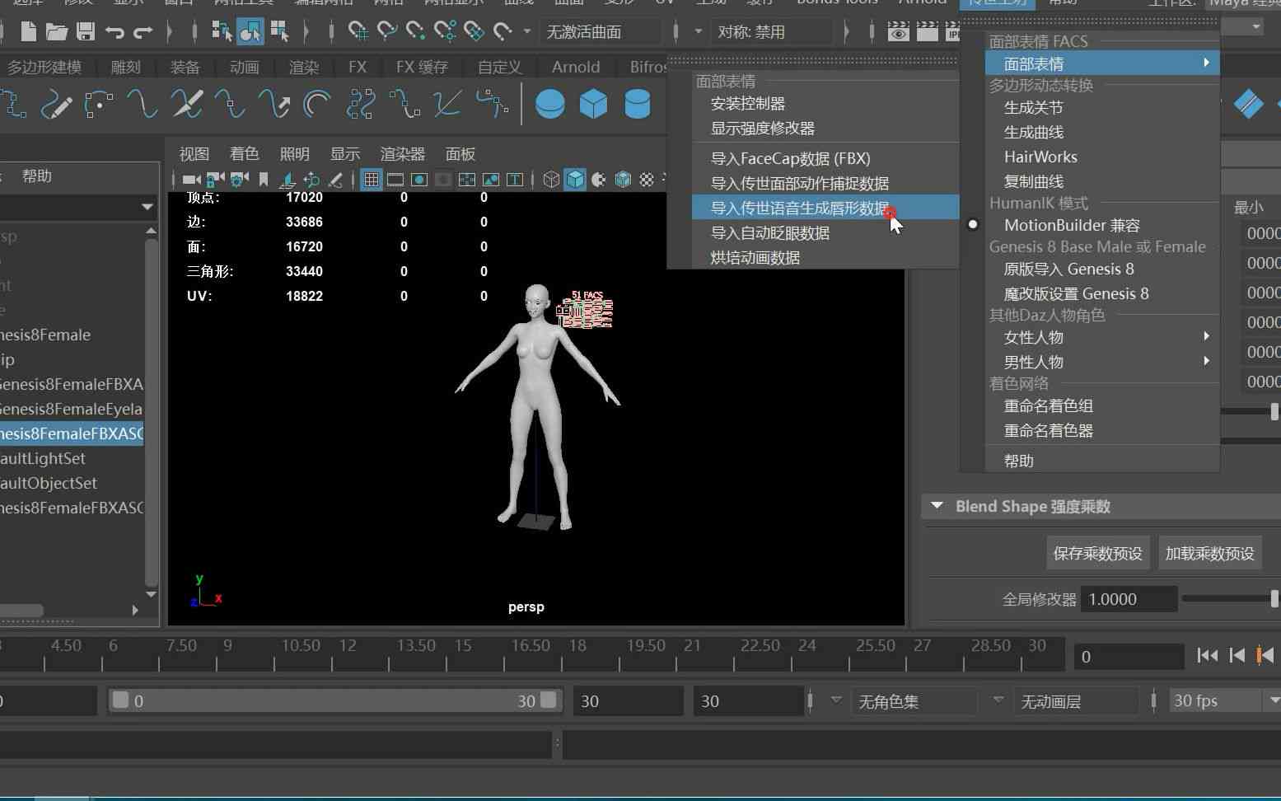Enable snap to curves magnet icon
This screenshot has width=1281, height=801.
pyautogui.click(x=386, y=31)
